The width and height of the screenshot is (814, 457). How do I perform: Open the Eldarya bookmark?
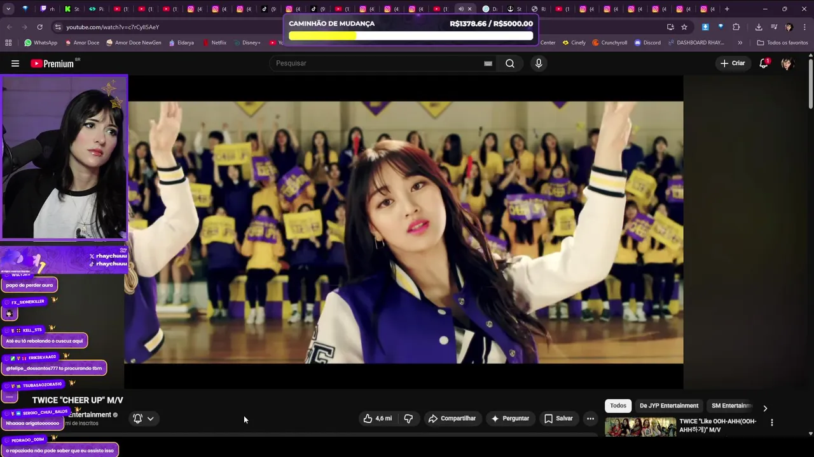click(181, 43)
